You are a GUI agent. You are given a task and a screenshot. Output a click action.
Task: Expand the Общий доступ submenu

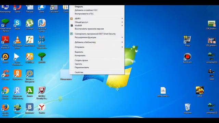96,22
